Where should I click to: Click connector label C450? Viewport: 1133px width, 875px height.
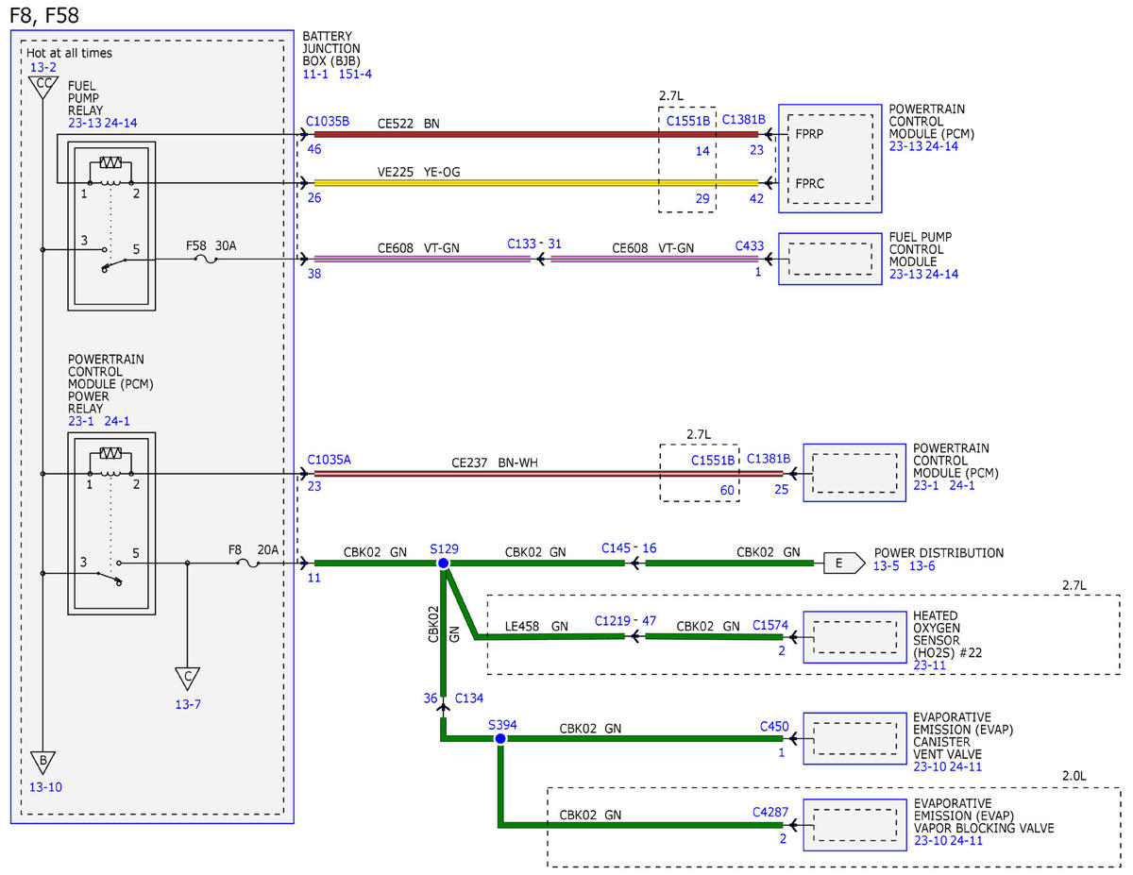point(774,726)
